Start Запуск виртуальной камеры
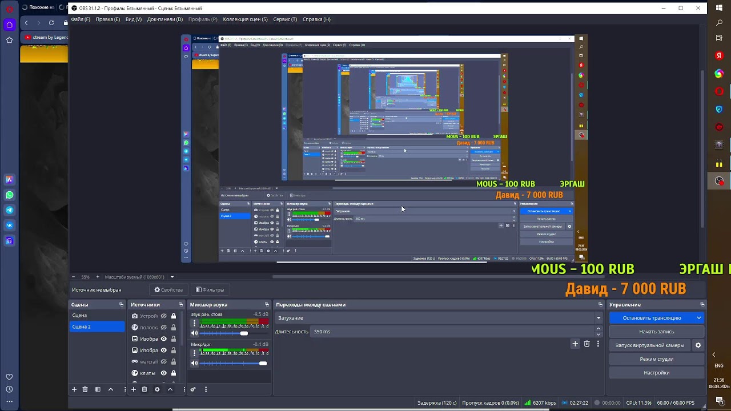Screen dimensions: 731x411 [650, 345]
